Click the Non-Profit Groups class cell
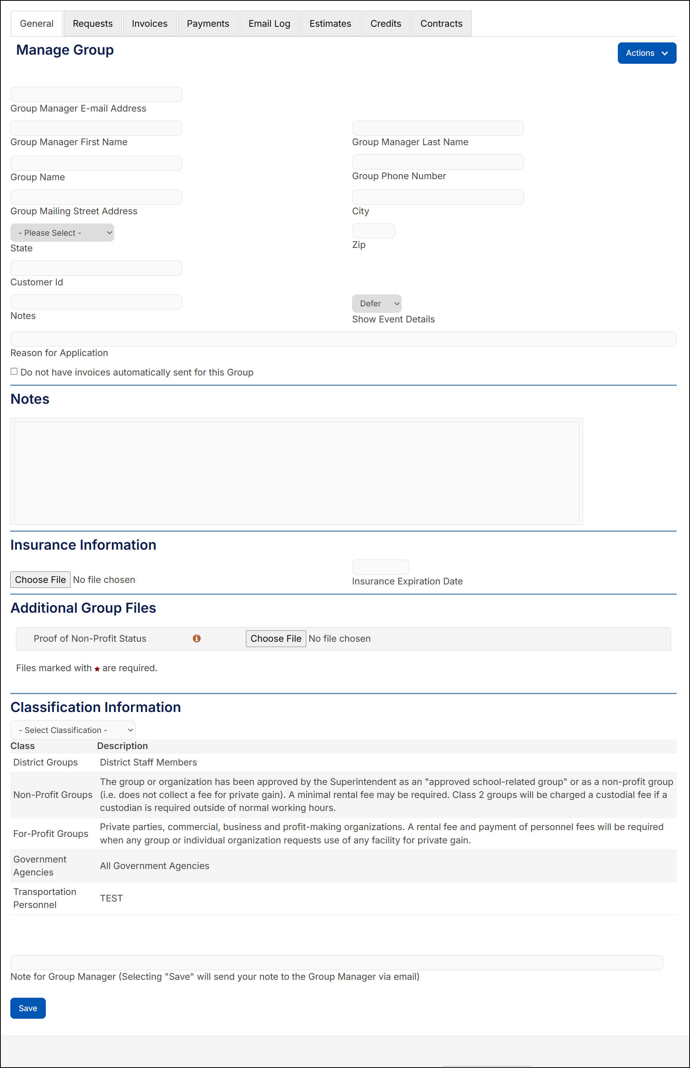690x1068 pixels. pyautogui.click(x=53, y=795)
